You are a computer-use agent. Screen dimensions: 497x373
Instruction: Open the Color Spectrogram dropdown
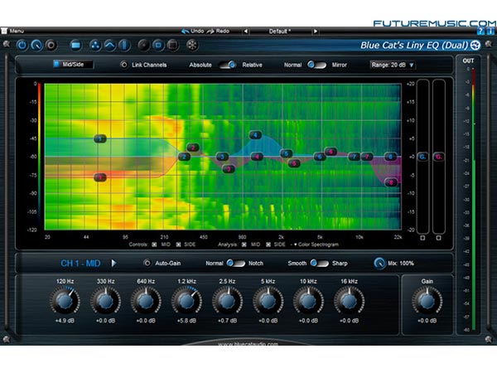[x=316, y=245]
